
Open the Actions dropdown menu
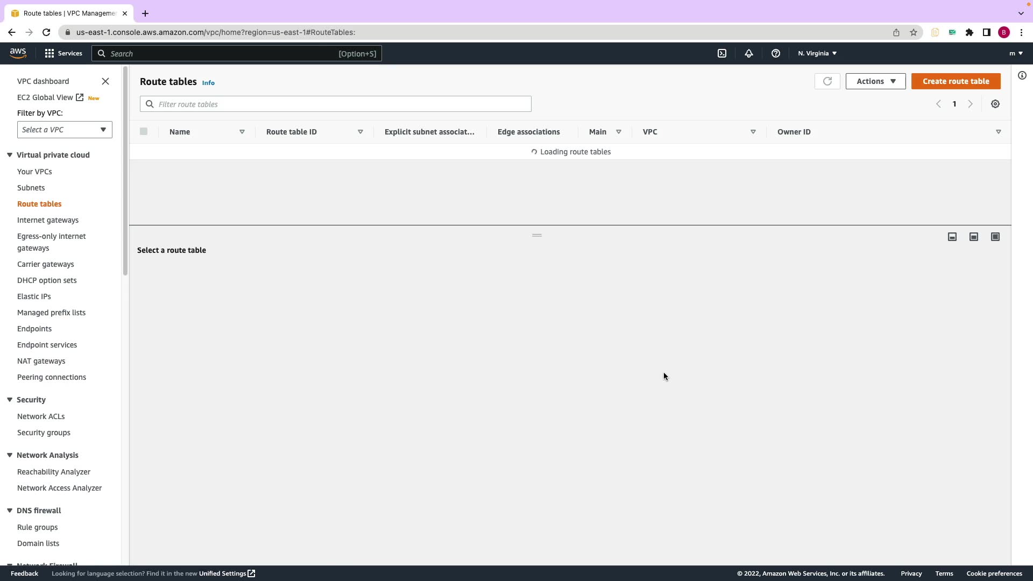875,81
